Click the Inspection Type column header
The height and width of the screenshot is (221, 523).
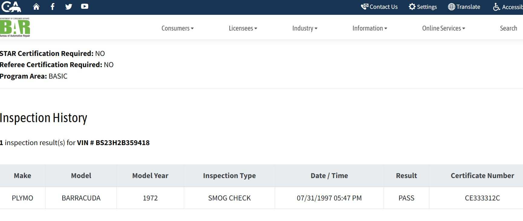[229, 176]
